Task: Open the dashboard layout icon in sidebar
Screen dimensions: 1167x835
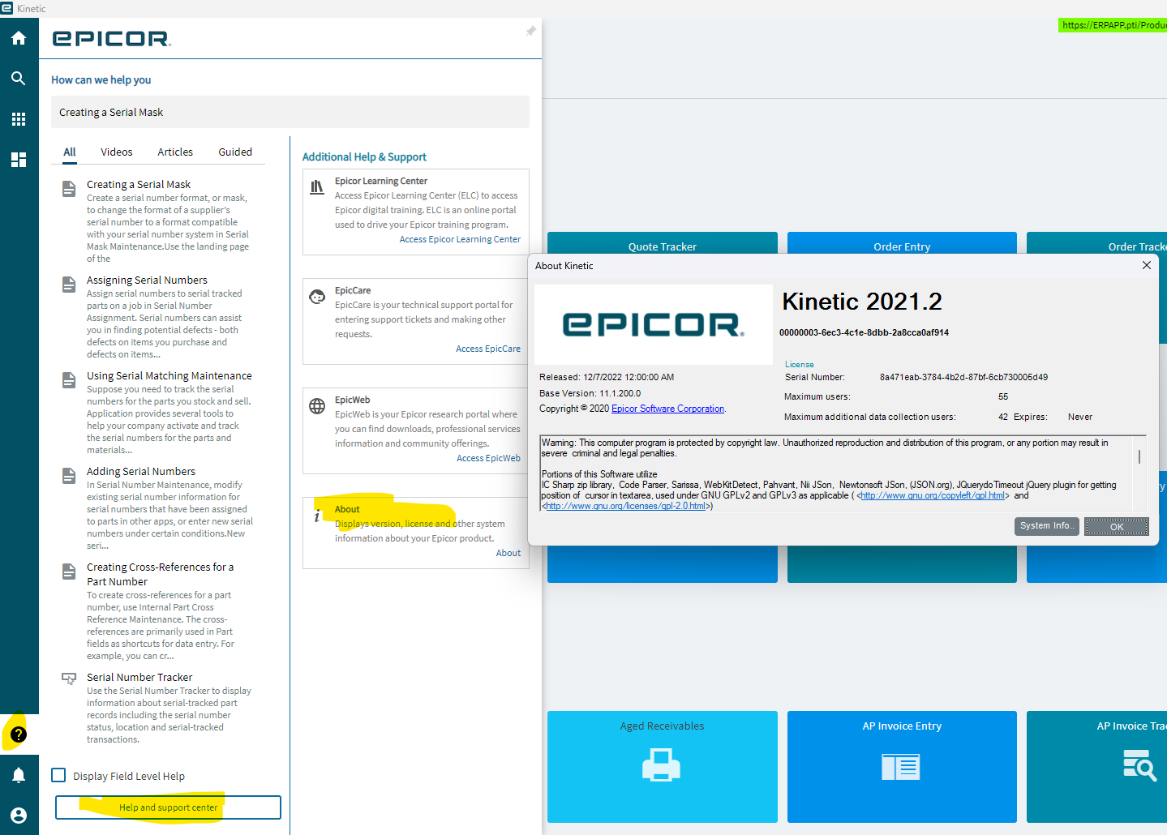Action: coord(19,160)
